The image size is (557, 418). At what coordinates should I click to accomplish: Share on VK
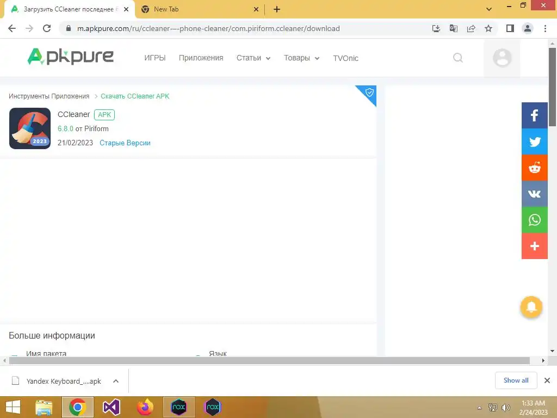tap(534, 194)
